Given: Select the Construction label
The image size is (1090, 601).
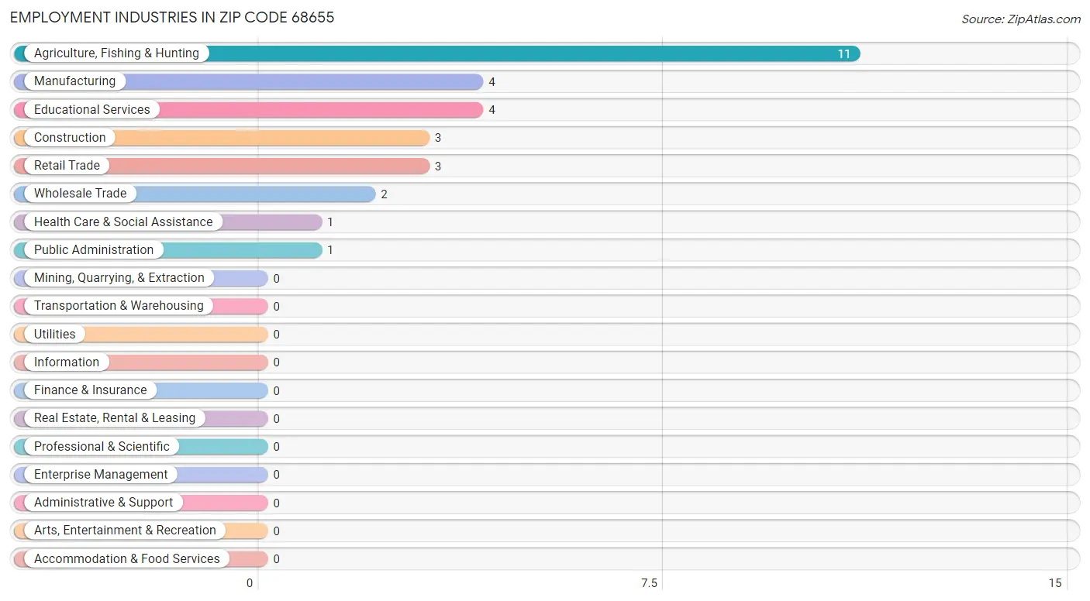Looking at the screenshot, I should tap(70, 137).
